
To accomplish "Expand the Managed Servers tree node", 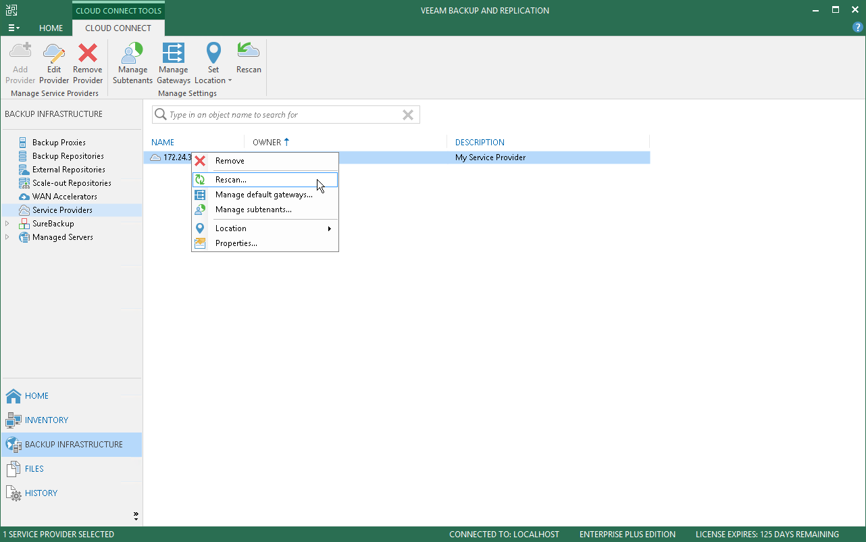I will pos(7,237).
